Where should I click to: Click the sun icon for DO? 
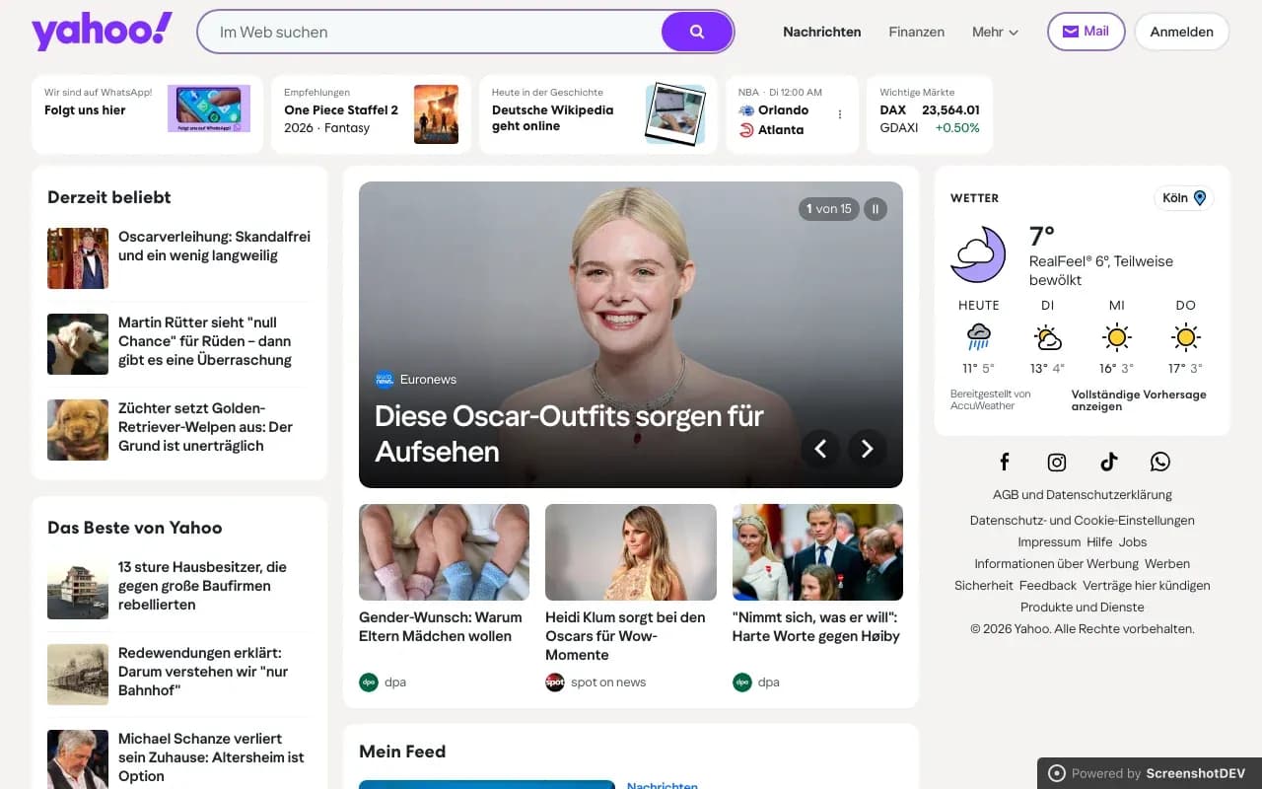(x=1186, y=337)
